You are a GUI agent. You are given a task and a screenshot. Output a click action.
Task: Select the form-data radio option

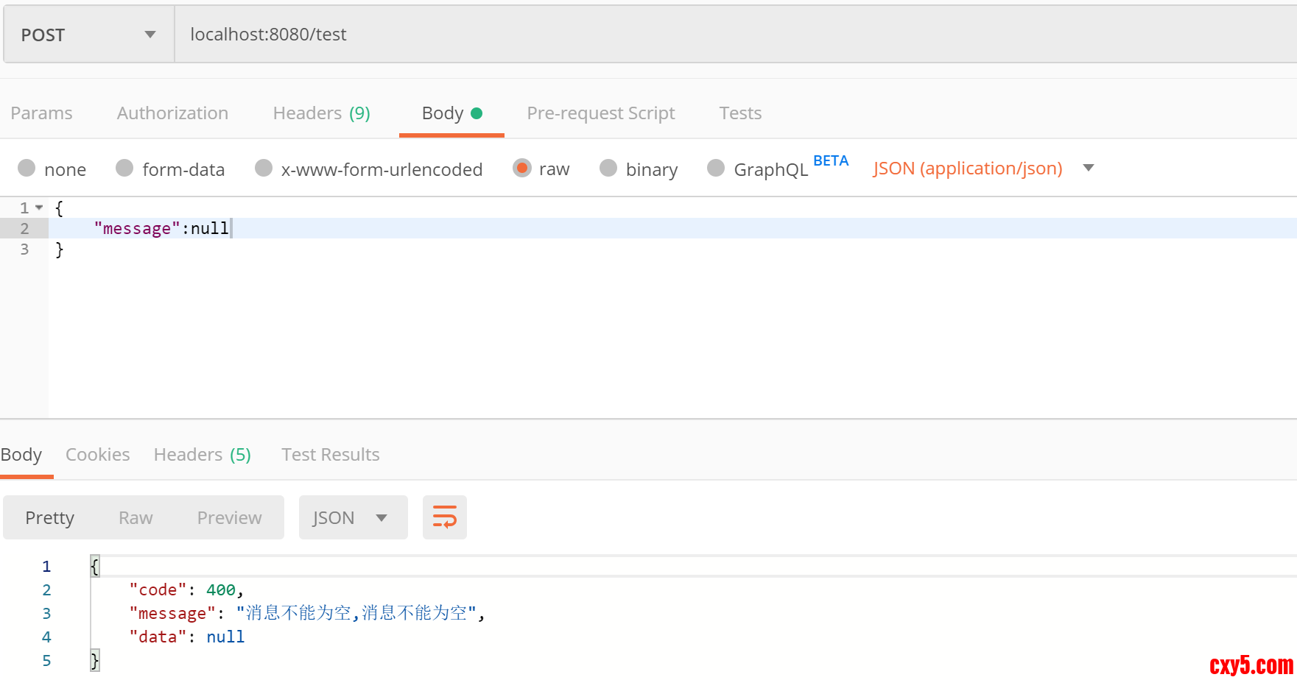pyautogui.click(x=125, y=169)
